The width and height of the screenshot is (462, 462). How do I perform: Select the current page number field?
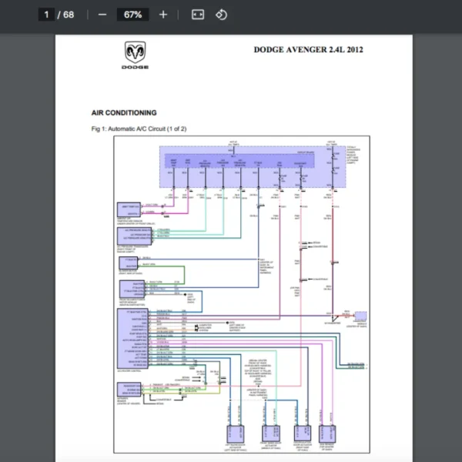[46, 15]
